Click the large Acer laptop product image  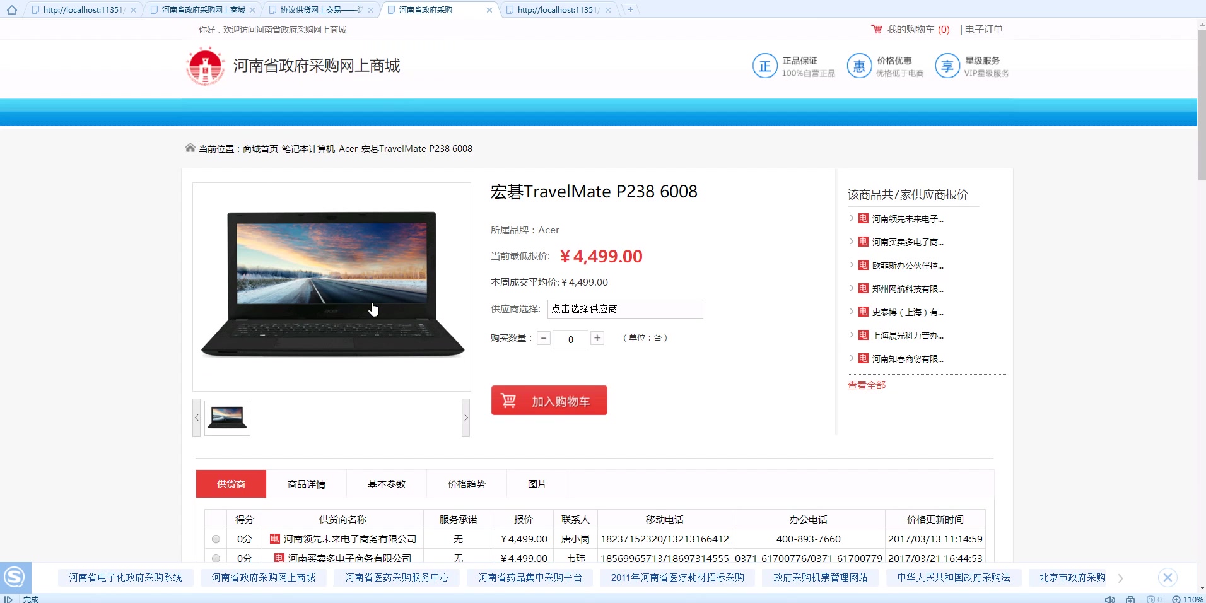(x=332, y=286)
